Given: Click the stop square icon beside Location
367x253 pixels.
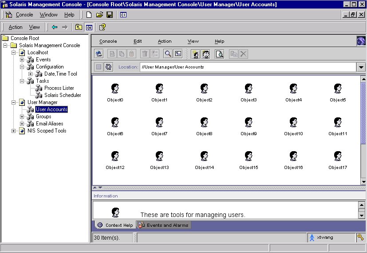Looking at the screenshot, I should pyautogui.click(x=99, y=67).
